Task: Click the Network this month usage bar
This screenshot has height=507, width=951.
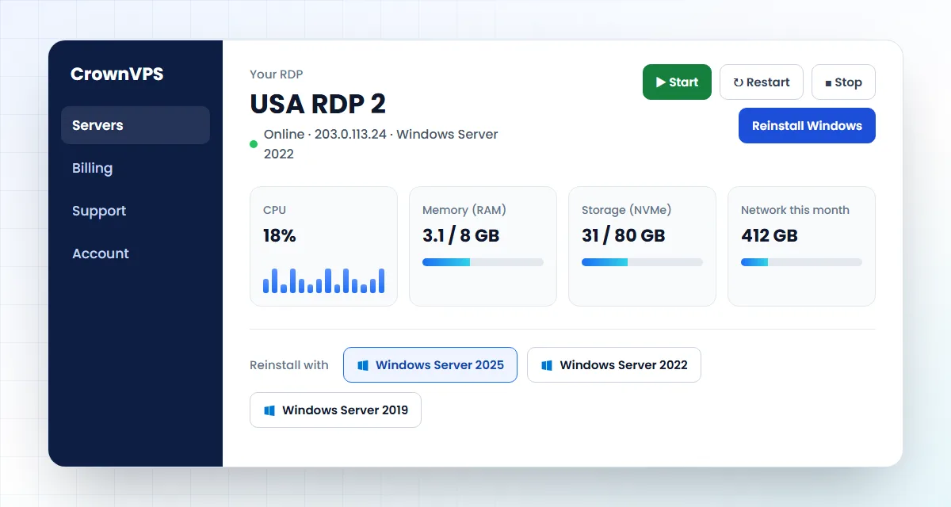Action: (801, 262)
